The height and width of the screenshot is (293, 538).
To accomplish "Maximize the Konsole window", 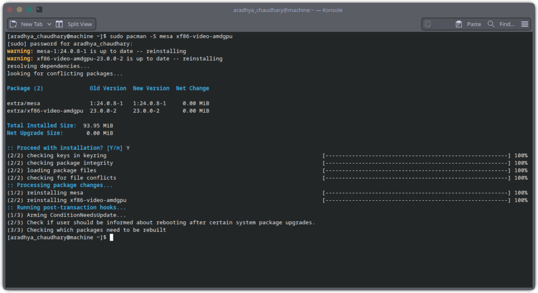I will point(29,9).
